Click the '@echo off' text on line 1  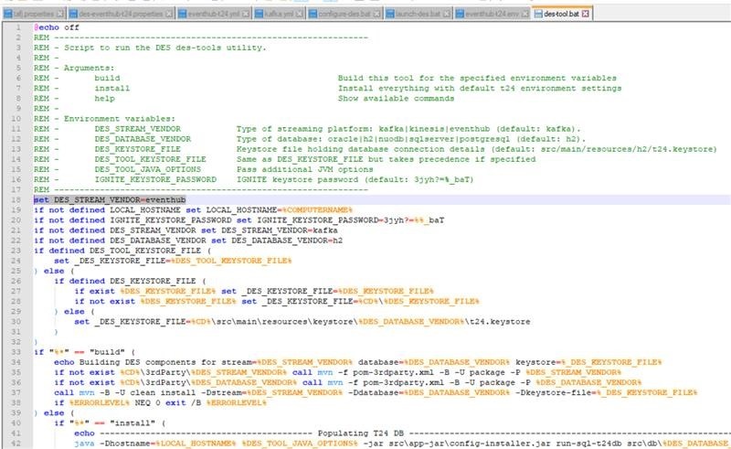pos(55,28)
